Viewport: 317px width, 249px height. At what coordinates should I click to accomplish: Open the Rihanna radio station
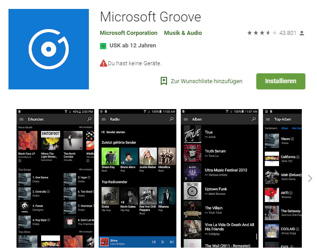click(167, 195)
